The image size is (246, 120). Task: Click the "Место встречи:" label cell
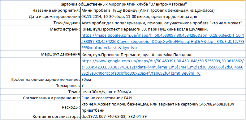pyautogui.click(x=41, y=29)
